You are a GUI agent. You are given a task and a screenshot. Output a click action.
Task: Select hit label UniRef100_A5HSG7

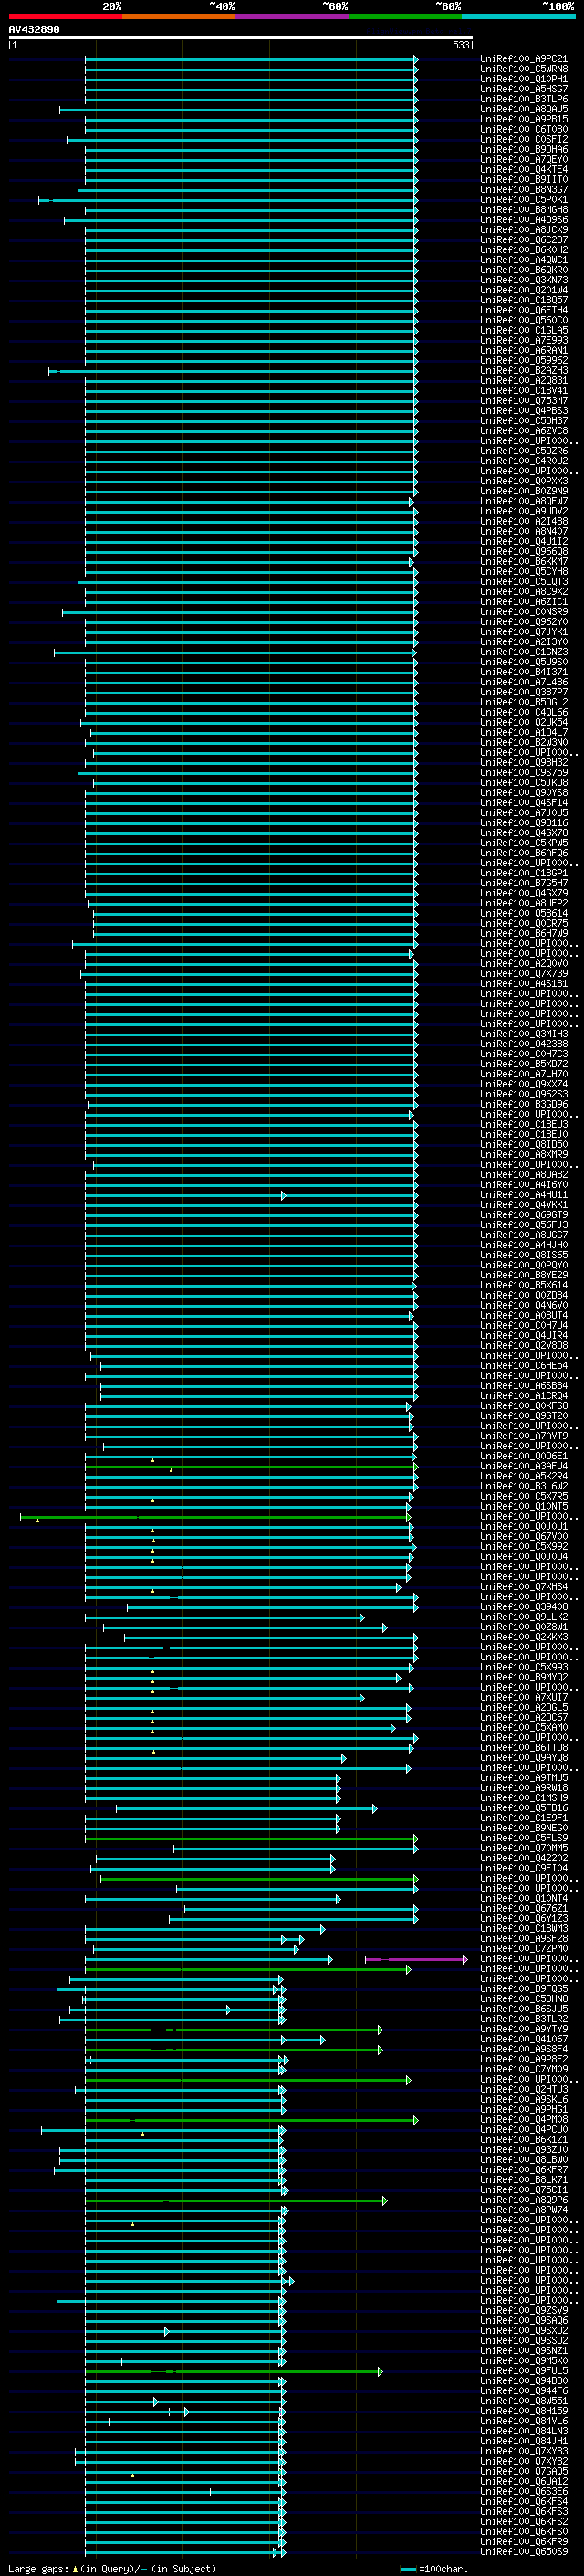point(524,89)
